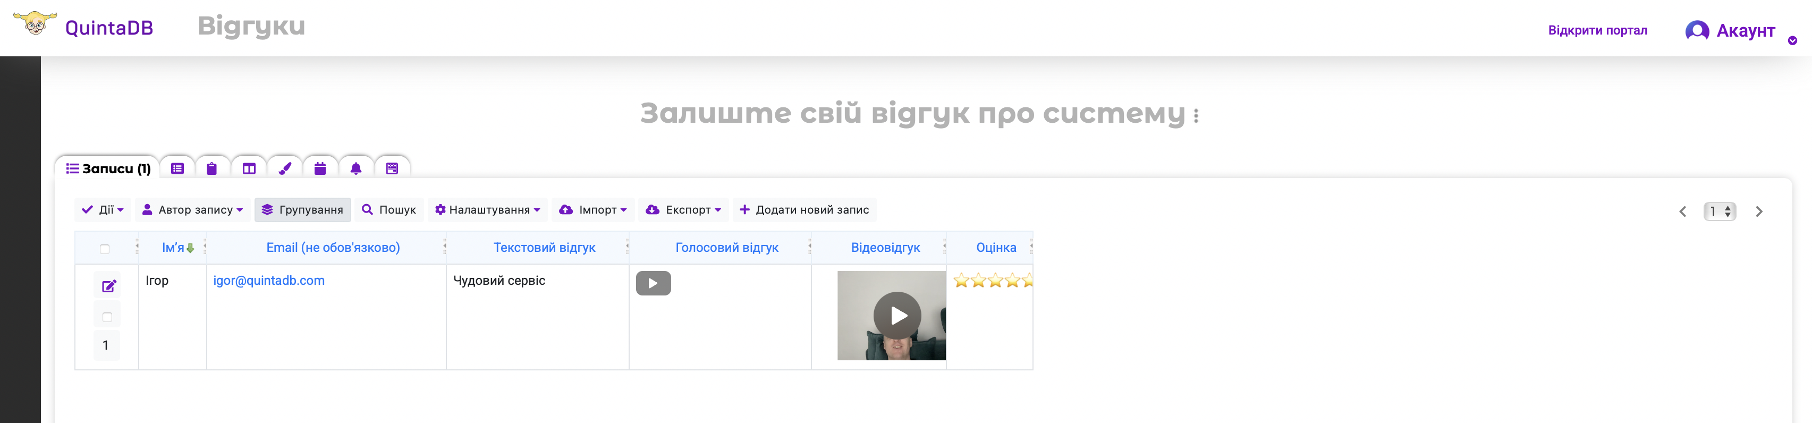Expand the Автор запису dropdown
Viewport: 1812px width, 423px height.
(x=192, y=210)
